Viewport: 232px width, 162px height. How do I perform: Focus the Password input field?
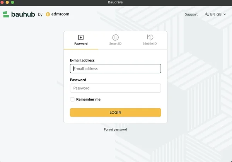115,88
